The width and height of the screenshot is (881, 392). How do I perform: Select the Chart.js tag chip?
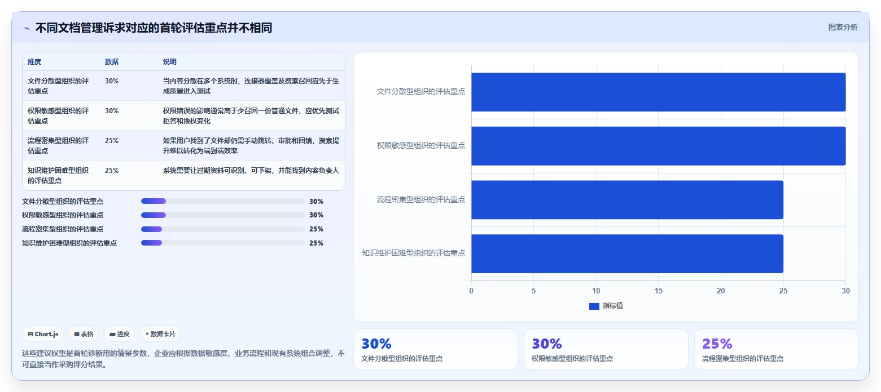point(43,334)
